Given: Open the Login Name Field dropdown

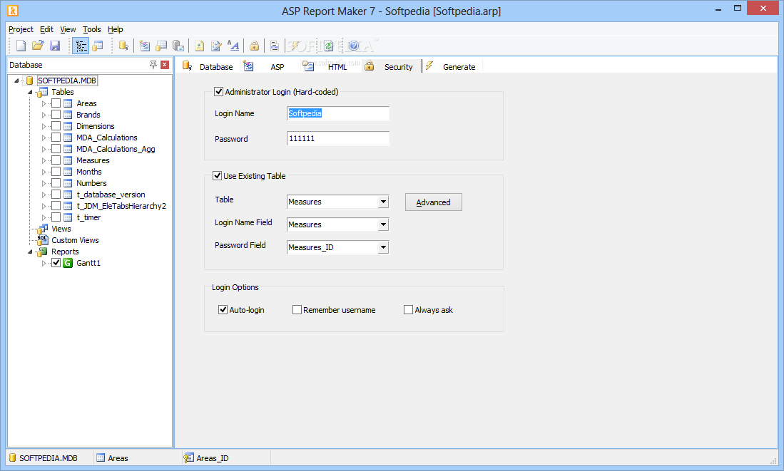Looking at the screenshot, I should pyautogui.click(x=383, y=224).
